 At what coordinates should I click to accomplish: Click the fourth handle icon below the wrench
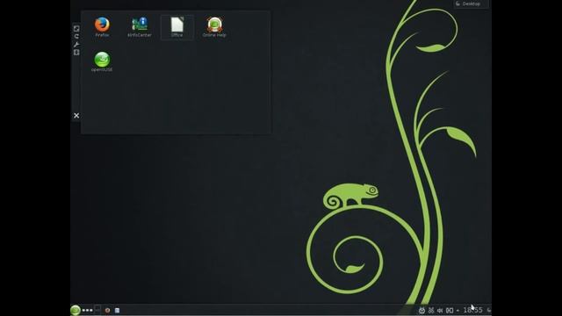tap(76, 53)
